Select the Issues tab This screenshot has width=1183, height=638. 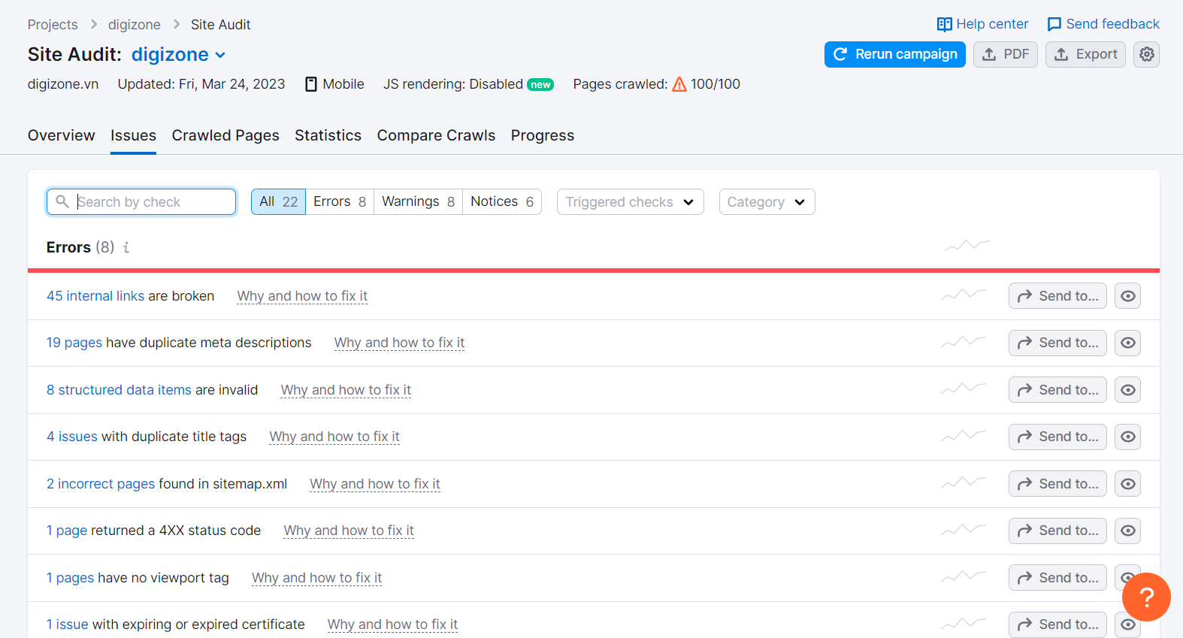pyautogui.click(x=133, y=135)
